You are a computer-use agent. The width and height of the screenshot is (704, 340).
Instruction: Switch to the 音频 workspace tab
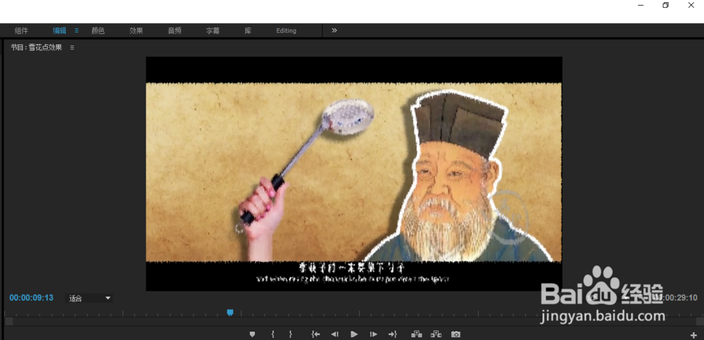tap(175, 30)
